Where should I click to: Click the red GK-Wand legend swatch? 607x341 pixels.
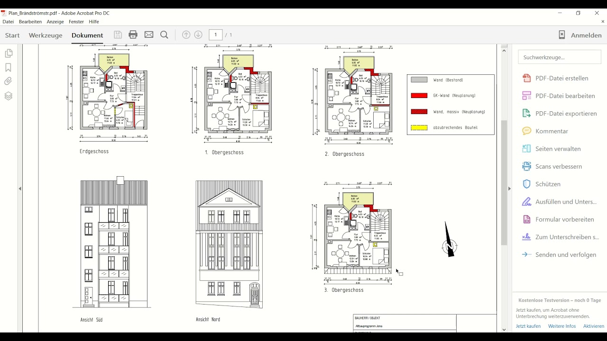(419, 96)
